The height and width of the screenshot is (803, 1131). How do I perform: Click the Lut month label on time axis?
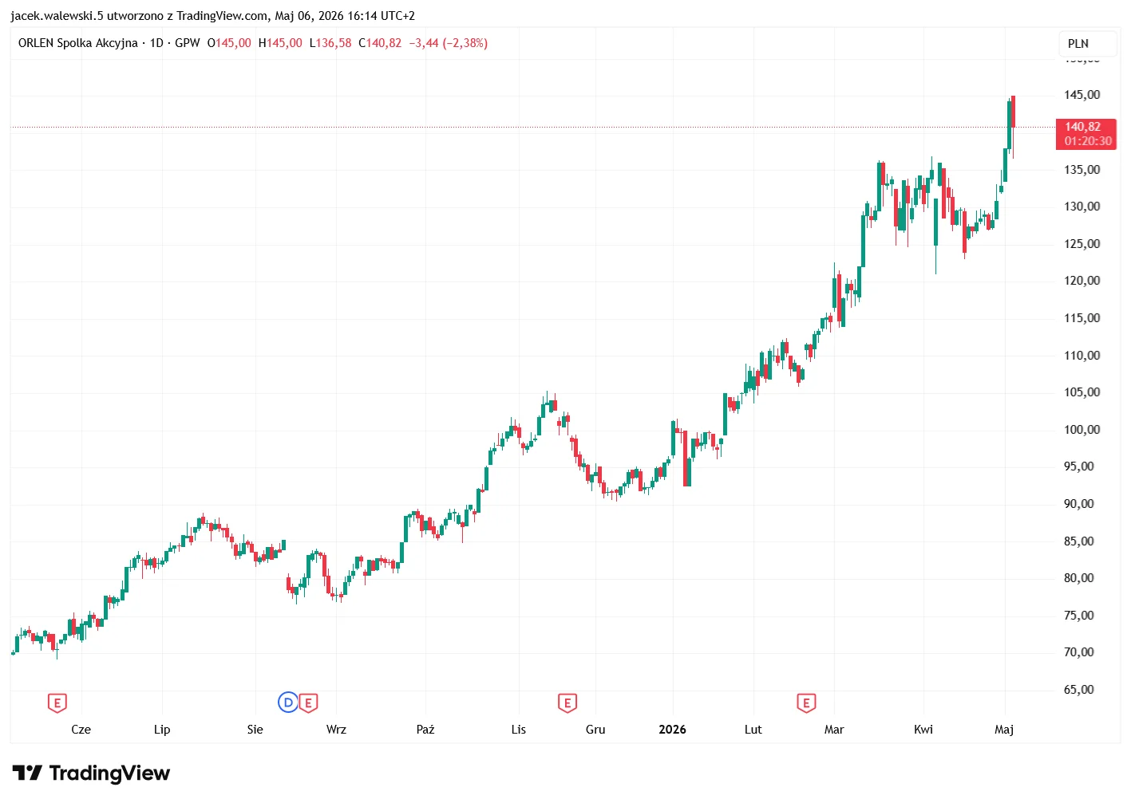pyautogui.click(x=753, y=730)
